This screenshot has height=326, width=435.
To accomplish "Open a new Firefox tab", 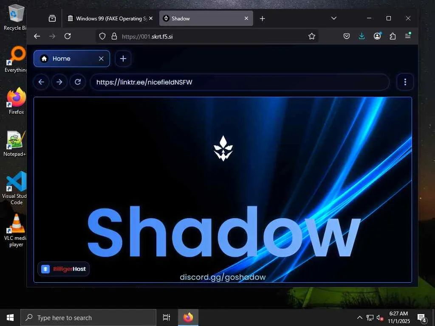I will click(x=262, y=19).
